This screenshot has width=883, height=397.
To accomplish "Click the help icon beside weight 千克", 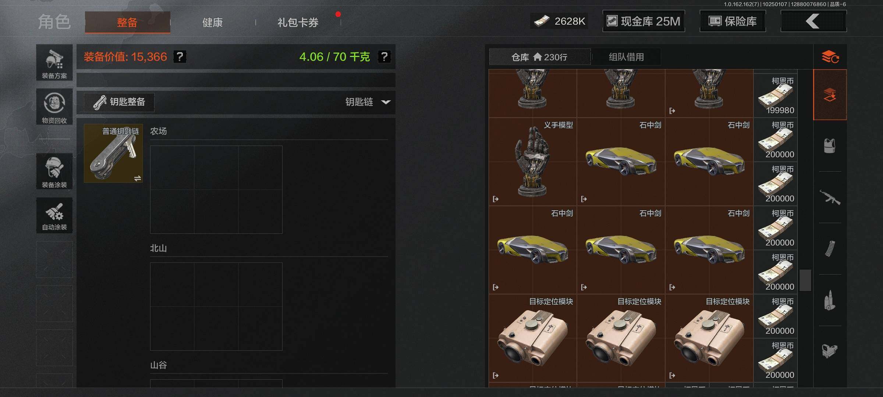I will [384, 57].
